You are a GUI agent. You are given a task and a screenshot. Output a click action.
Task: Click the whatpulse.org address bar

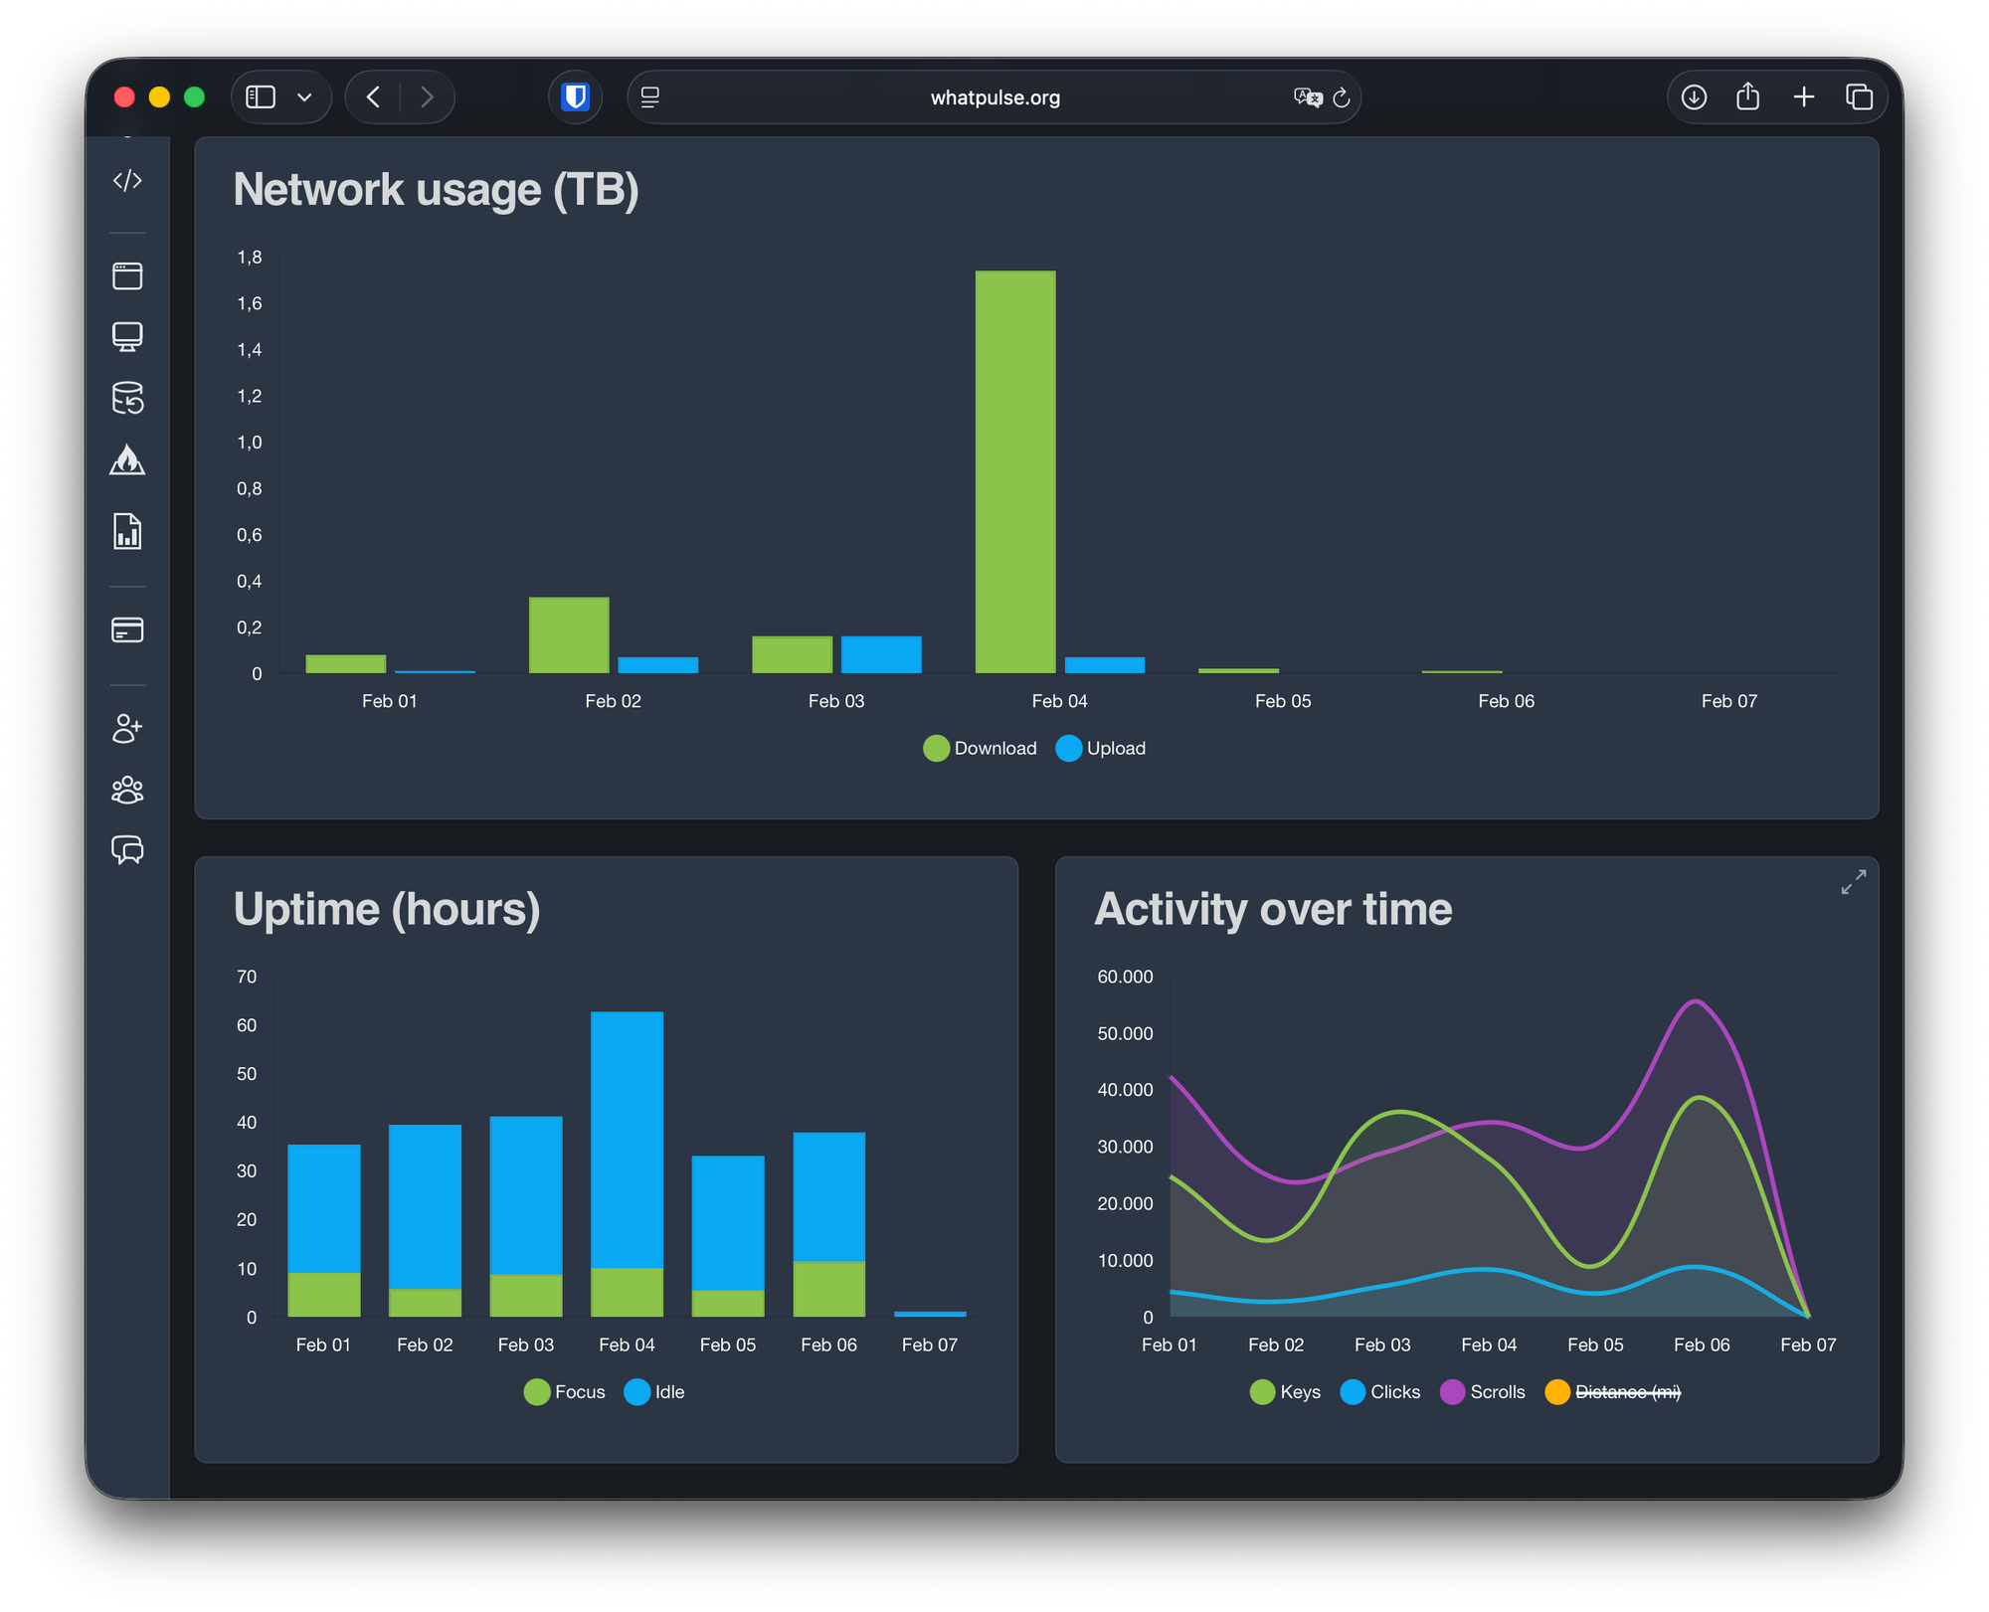pos(994,97)
